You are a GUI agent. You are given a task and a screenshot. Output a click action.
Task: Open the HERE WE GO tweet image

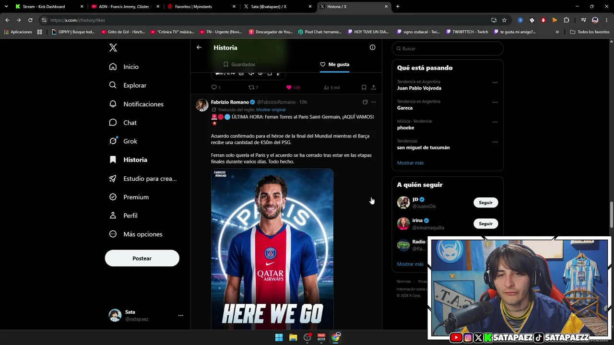tap(272, 249)
